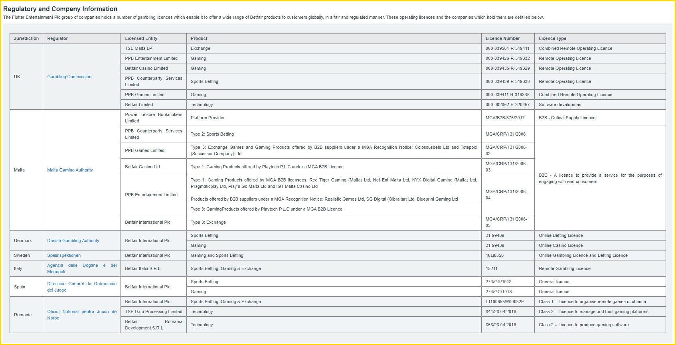The width and height of the screenshot is (676, 345).
Task: Click the Sweden jurisdiction cell
Action: (x=26, y=255)
